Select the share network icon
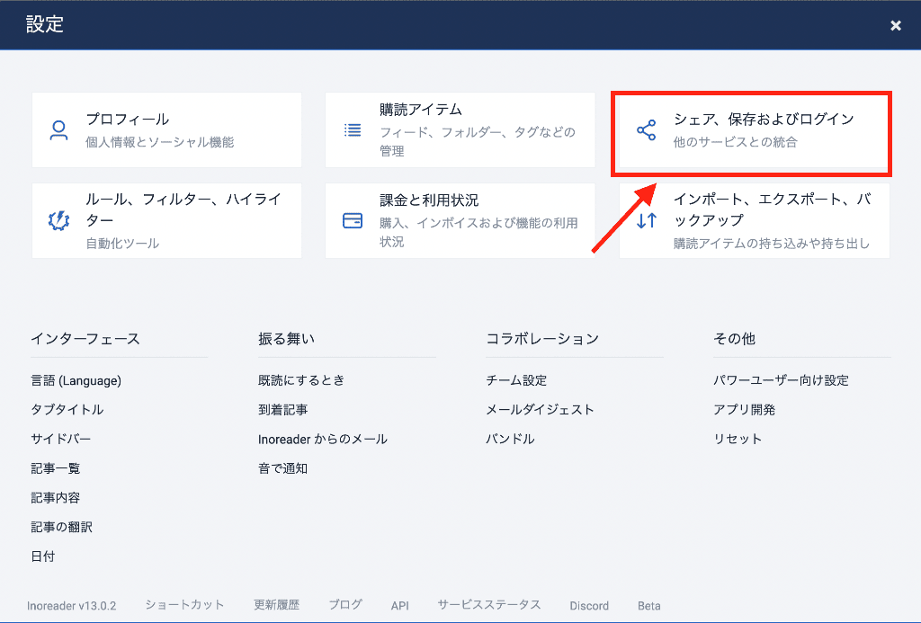Viewport: 921px width, 623px height. 645,129
